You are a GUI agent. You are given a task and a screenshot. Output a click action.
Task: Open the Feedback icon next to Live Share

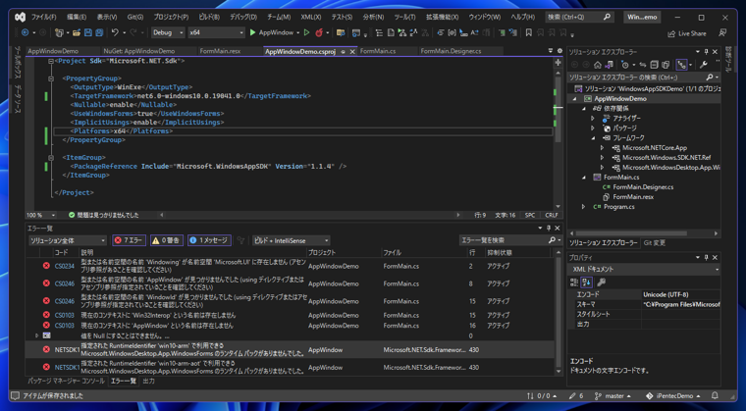tap(722, 32)
